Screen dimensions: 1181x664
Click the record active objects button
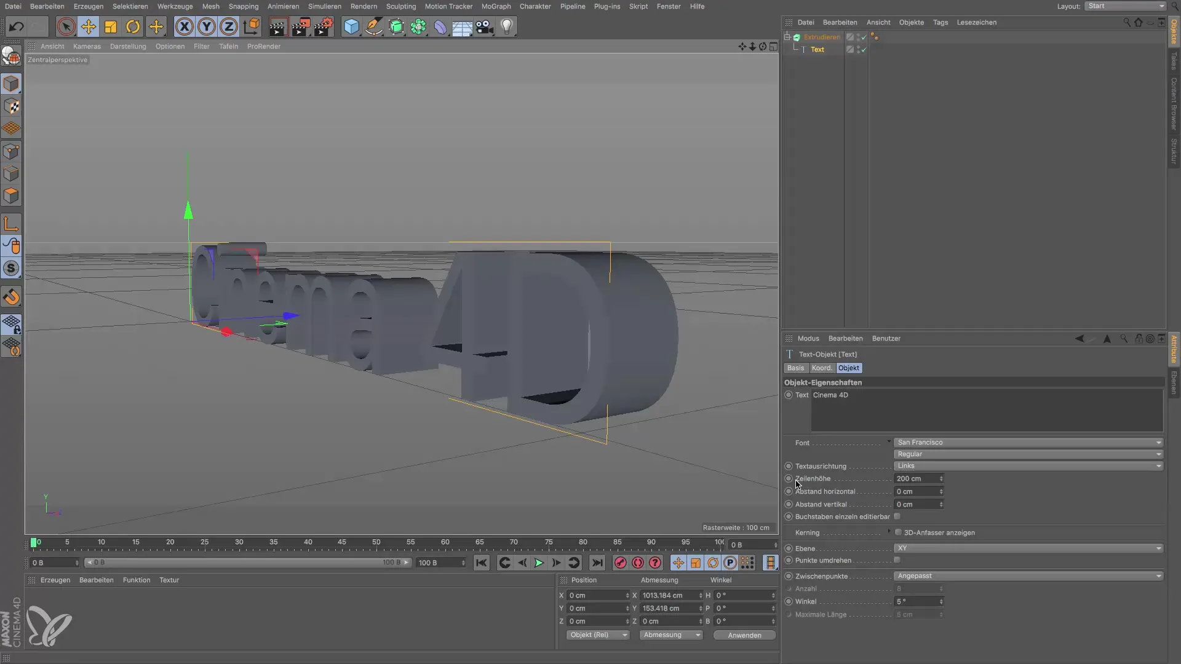(620, 563)
